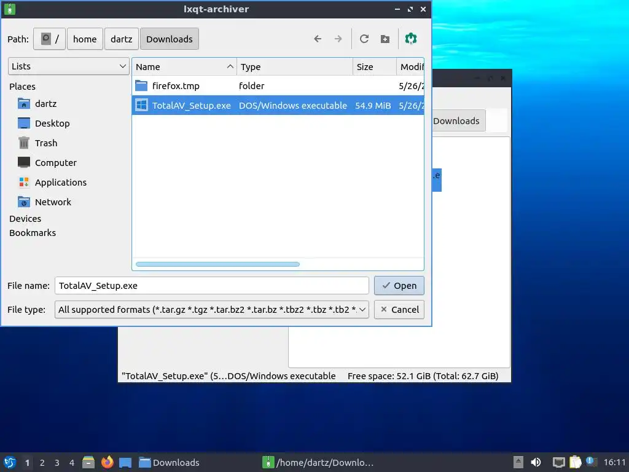Viewport: 629px width, 472px height.
Task: Click the TotalAV_Setup.exe Windows icon
Action: [141, 105]
